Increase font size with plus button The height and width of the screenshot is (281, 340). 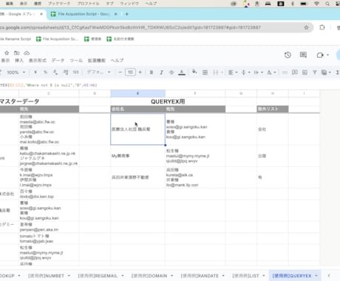[140, 72]
